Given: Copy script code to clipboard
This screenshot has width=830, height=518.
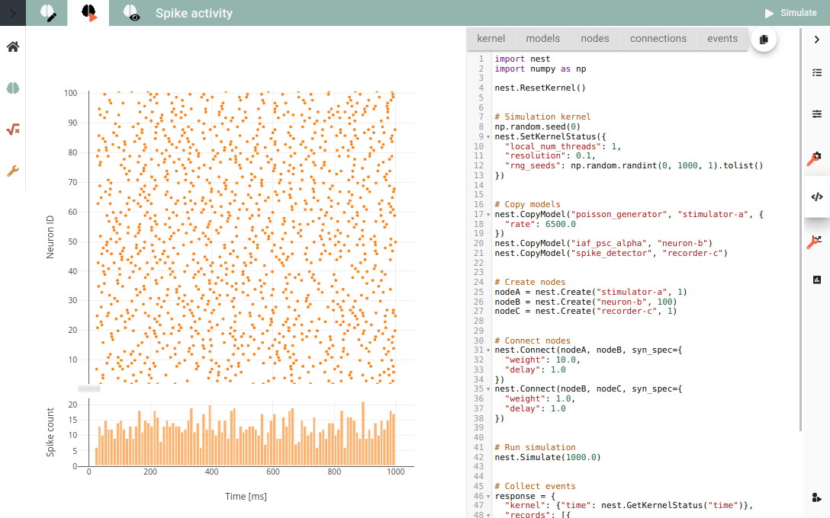Looking at the screenshot, I should [764, 39].
